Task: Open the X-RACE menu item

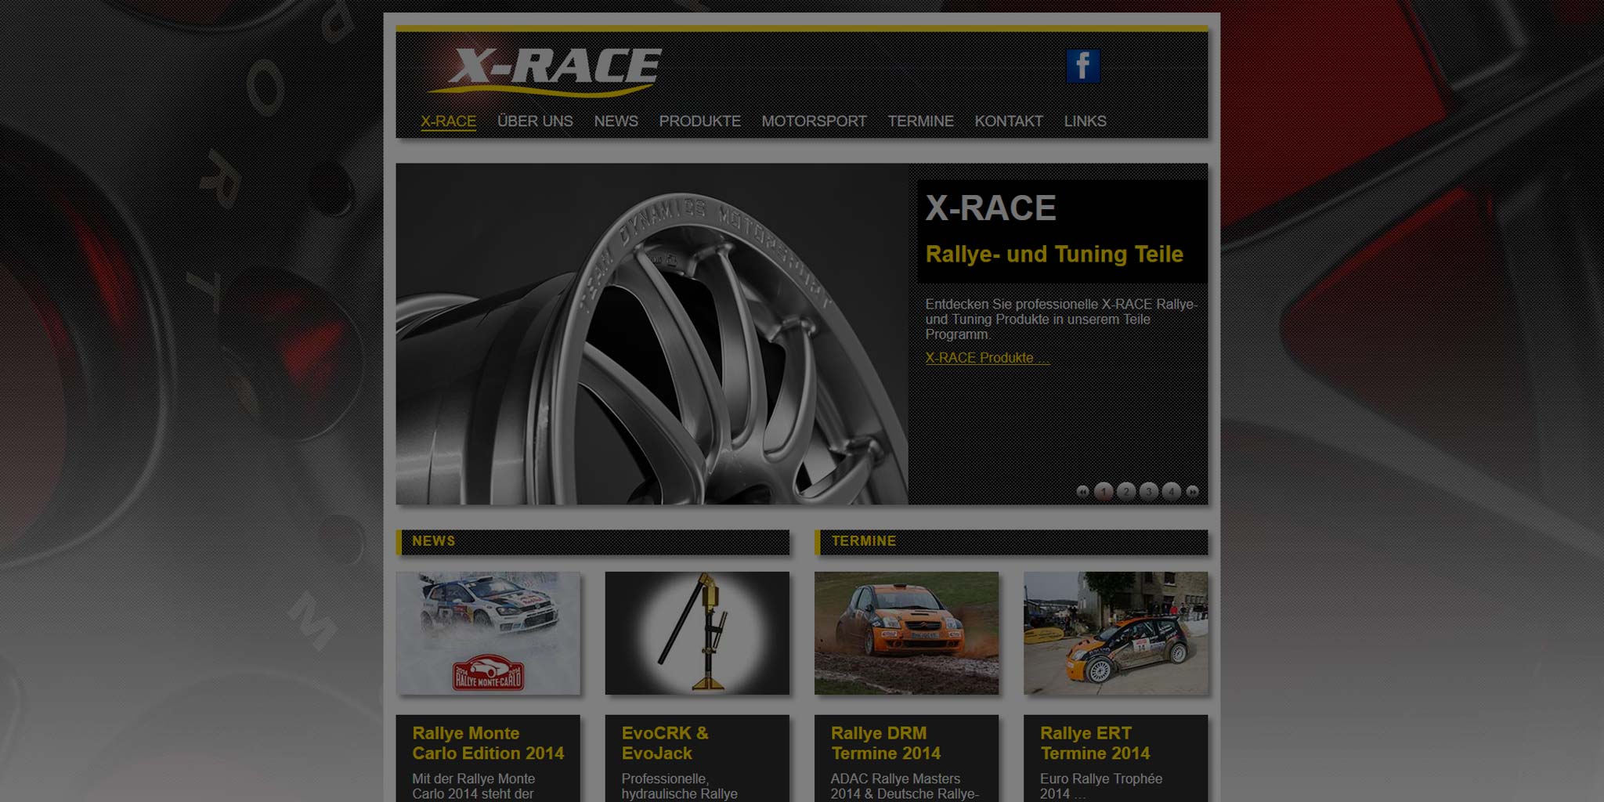Action: 448,121
